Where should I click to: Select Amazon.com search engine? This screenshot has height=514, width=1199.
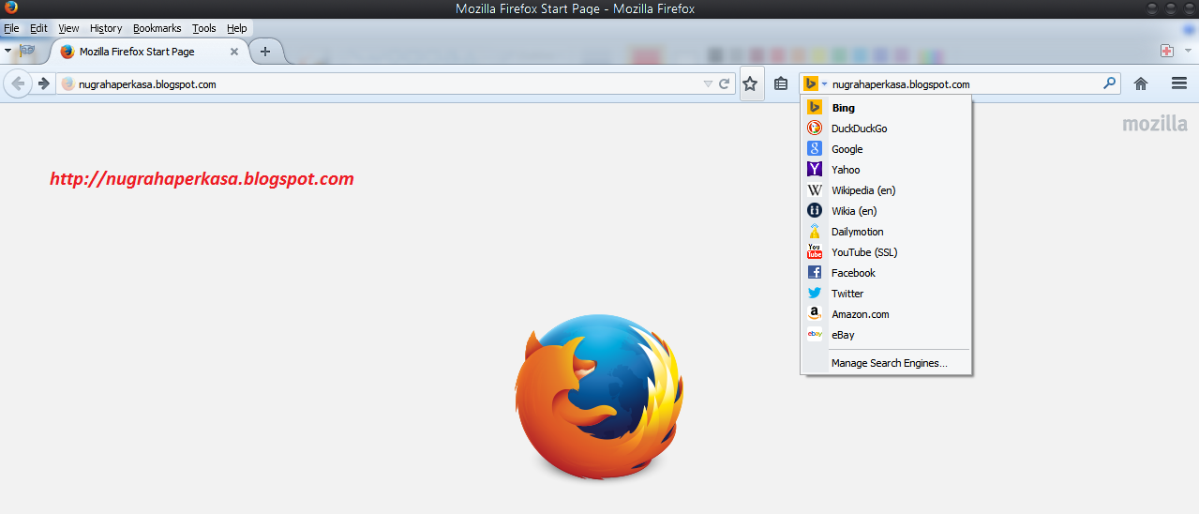pyautogui.click(x=886, y=314)
